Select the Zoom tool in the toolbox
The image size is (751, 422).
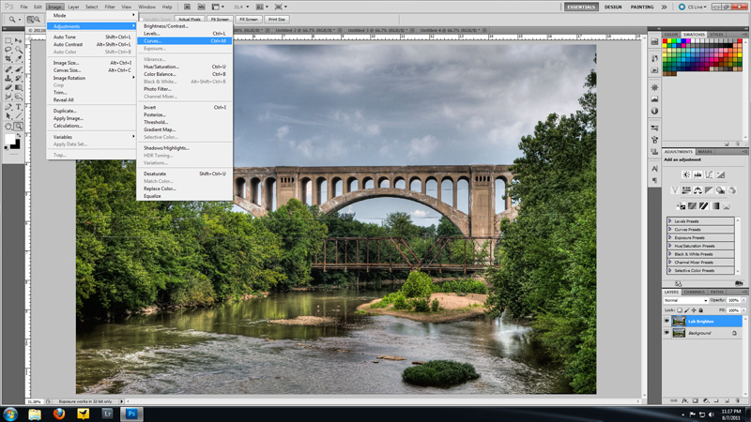tap(18, 126)
